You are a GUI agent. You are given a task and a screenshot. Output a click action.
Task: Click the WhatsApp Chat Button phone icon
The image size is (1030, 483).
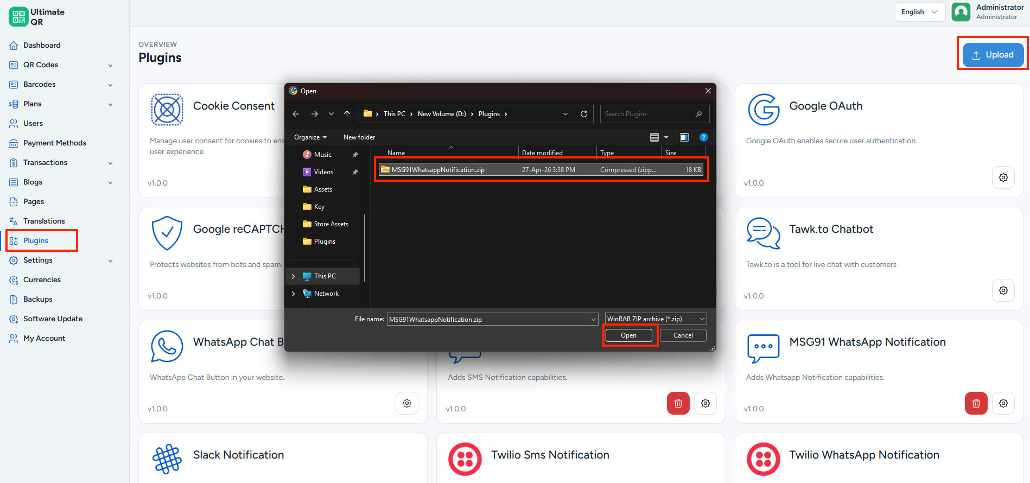pos(167,346)
